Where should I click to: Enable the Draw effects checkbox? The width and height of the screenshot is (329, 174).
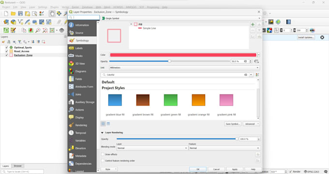click(103, 154)
